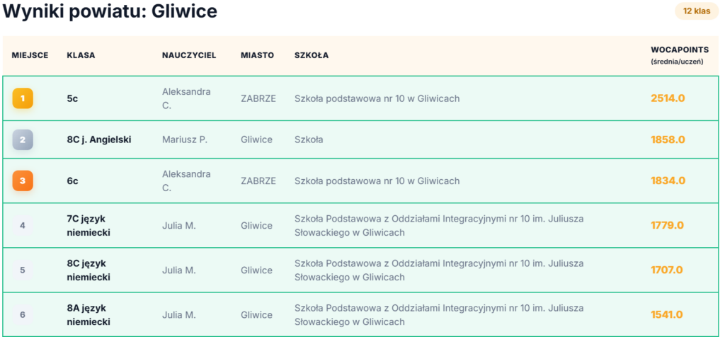Click the rank 6 badge
Image resolution: width=725 pixels, height=337 pixels.
(23, 314)
